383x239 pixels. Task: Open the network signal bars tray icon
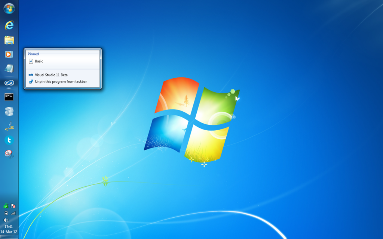click(13, 213)
